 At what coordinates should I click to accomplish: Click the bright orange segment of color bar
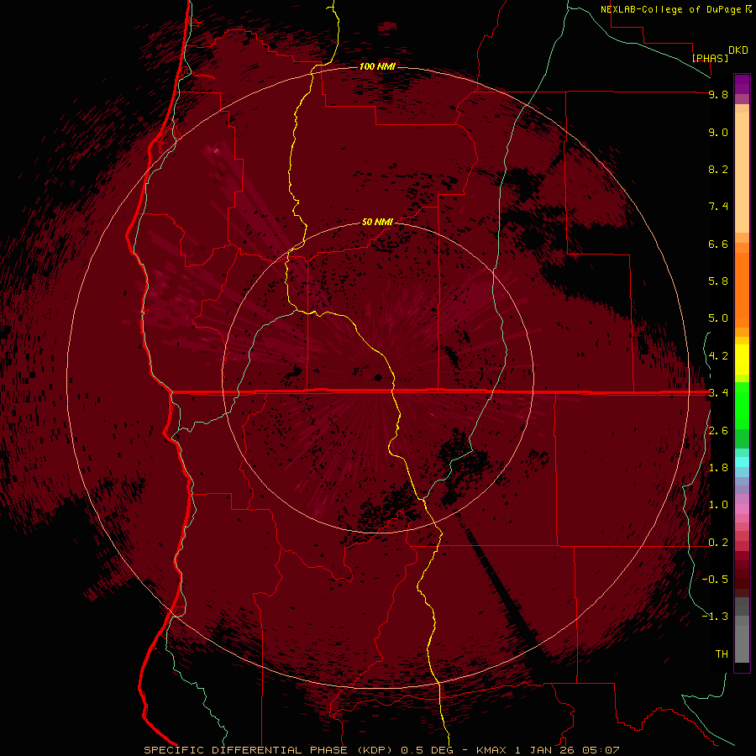click(742, 289)
